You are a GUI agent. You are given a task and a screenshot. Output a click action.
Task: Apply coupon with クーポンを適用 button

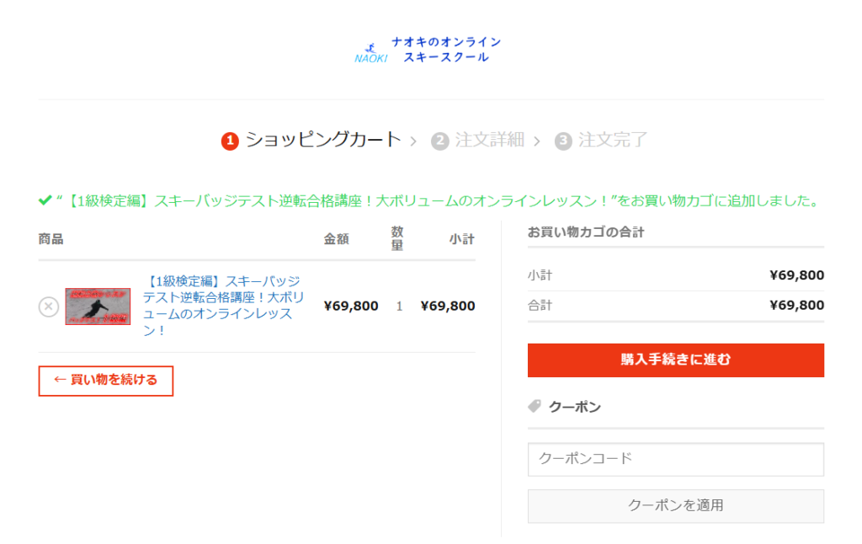point(675,506)
